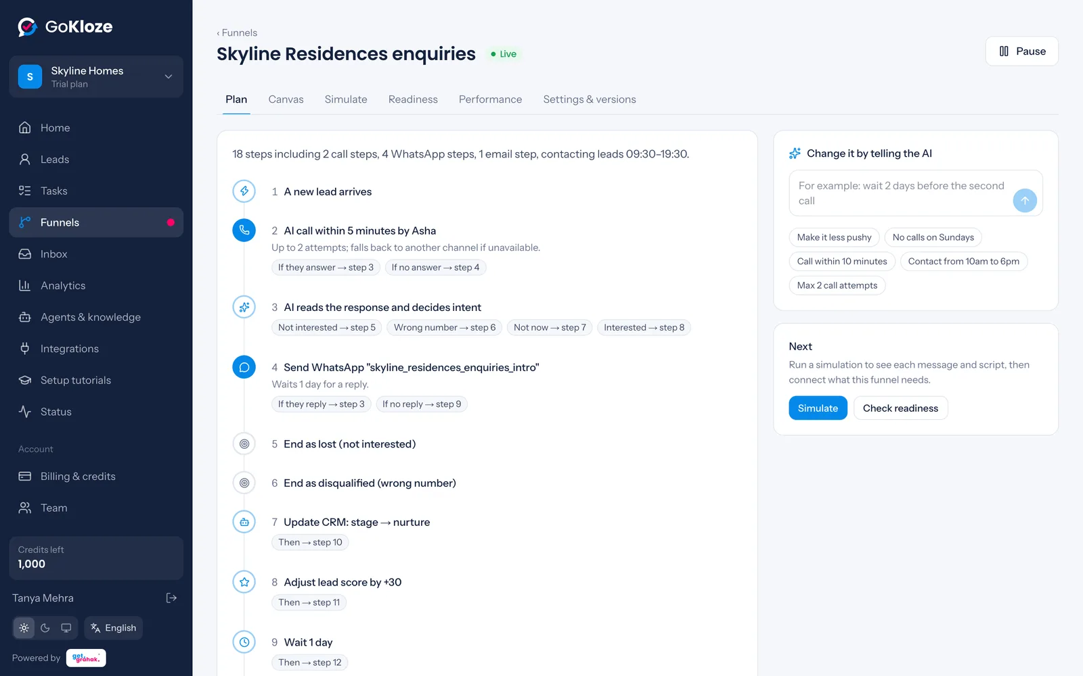Click the logout icon beside Tanya Mehra

[171, 598]
